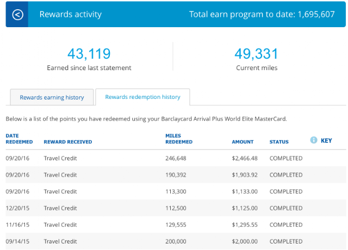Viewport: 348px width, 250px height.
Task: Click the Rewards activity header title
Action: 71,15
